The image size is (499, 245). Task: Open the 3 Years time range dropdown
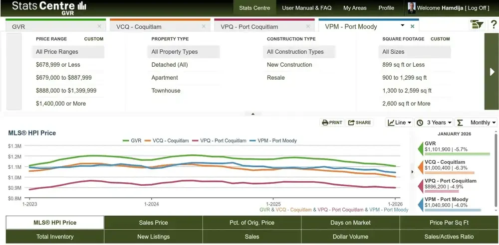tap(435, 122)
